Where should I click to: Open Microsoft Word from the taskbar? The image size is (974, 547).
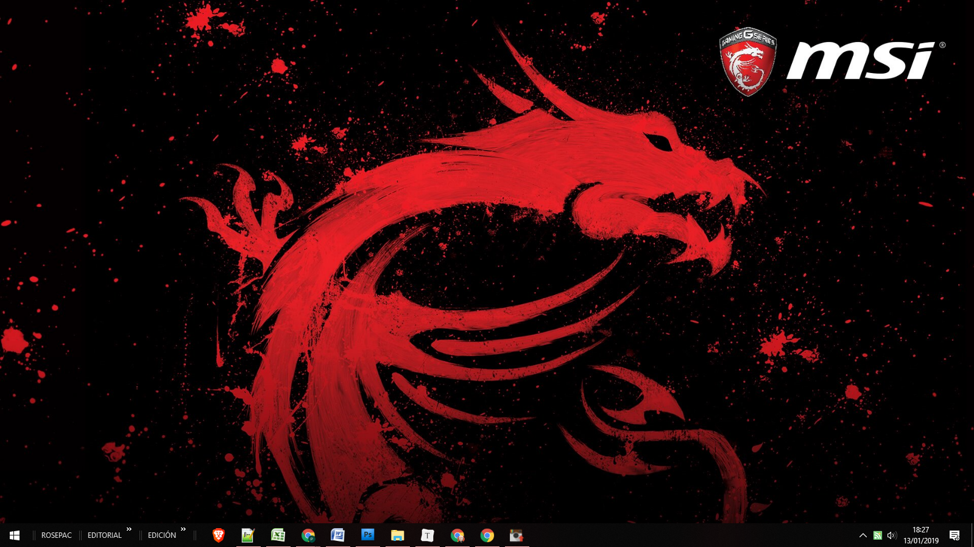[337, 535]
